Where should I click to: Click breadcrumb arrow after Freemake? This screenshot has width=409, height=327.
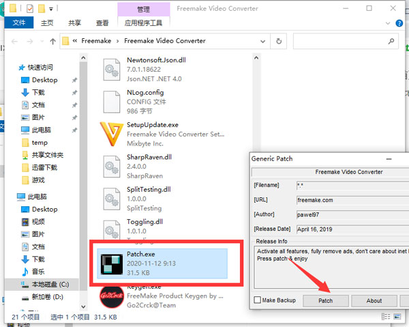point(118,41)
